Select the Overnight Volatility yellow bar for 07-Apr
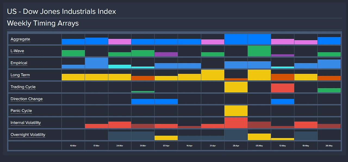The height and width of the screenshot is (162, 348). coord(166,138)
